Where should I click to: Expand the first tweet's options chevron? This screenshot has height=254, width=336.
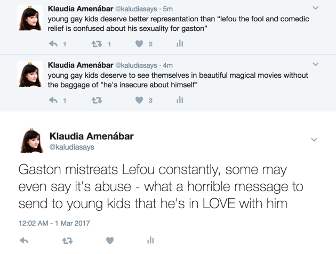click(315, 9)
